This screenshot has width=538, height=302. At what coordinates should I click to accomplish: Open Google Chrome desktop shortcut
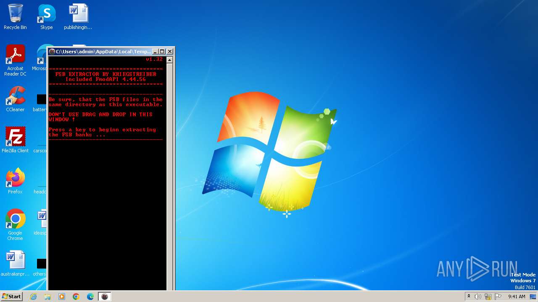15,225
